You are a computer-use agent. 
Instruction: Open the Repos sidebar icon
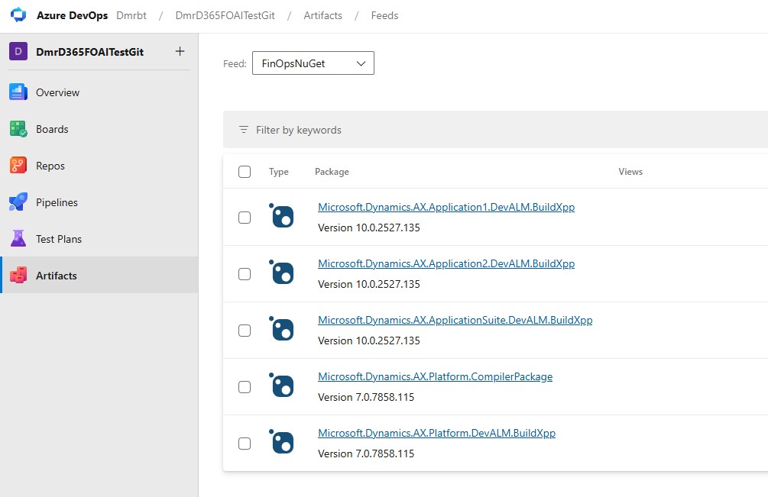[18, 166]
